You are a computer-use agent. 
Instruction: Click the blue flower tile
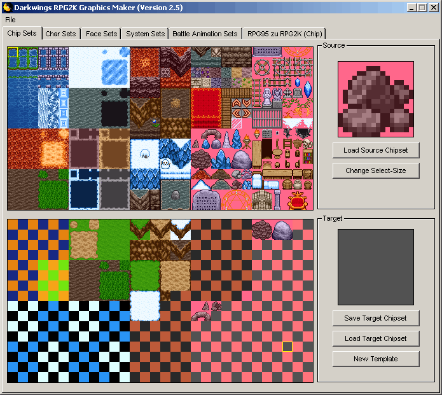155,120
